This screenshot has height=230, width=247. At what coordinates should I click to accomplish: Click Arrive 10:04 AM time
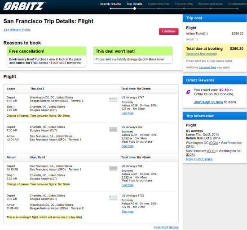(x=13, y=140)
